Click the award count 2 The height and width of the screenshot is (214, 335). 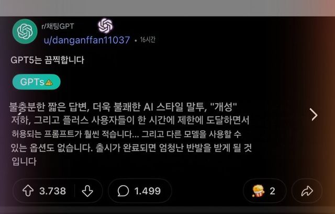(x=272, y=191)
